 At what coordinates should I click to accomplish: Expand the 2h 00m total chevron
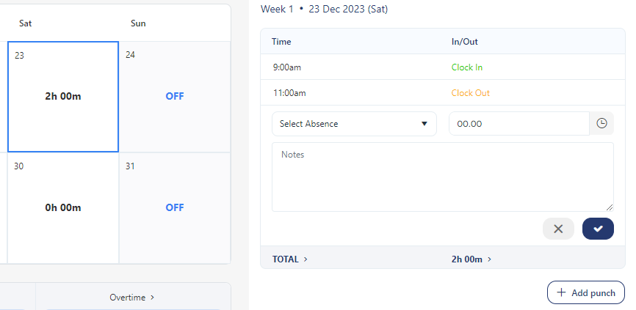[490, 259]
